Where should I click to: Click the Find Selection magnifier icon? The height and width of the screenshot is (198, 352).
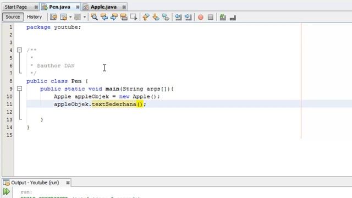click(94, 17)
